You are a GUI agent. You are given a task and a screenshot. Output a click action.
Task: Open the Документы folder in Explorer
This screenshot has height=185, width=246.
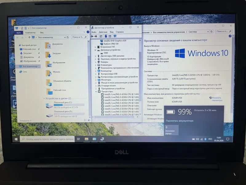[54, 45]
